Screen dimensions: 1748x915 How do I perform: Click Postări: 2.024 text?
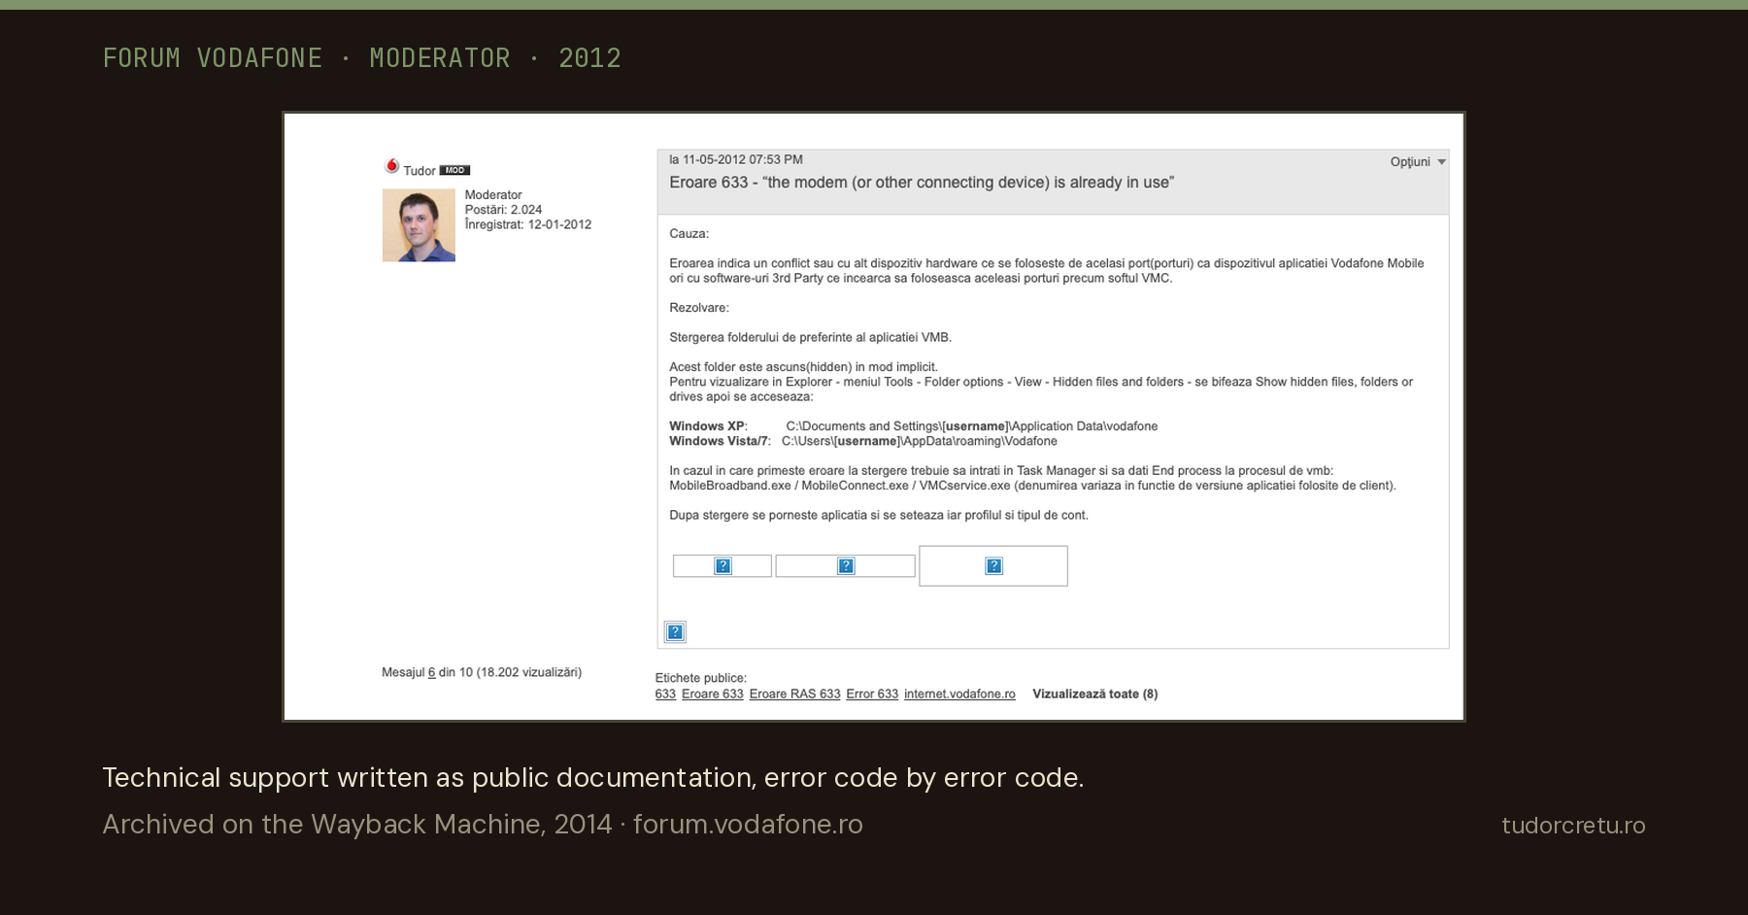tap(503, 210)
